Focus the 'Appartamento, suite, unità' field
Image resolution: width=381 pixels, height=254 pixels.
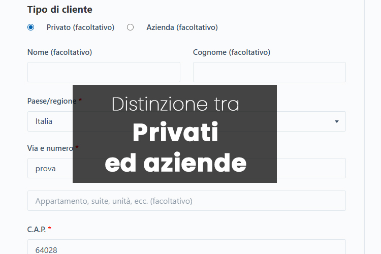(x=186, y=201)
